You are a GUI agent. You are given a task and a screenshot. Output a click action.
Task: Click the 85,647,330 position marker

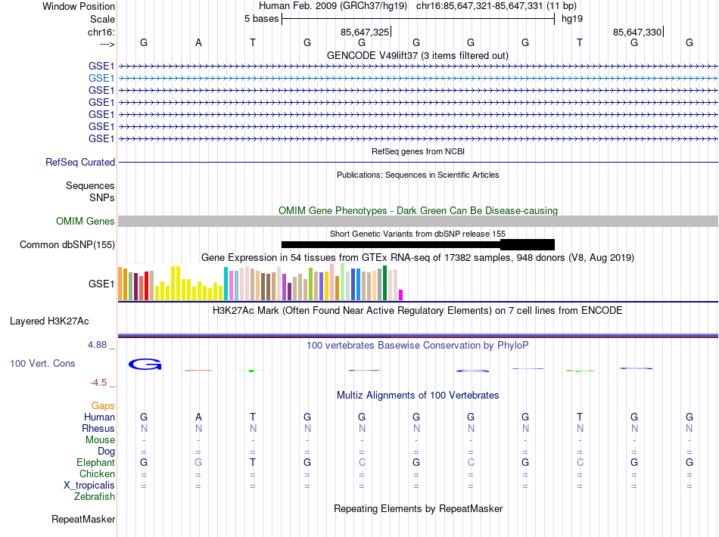(637, 32)
